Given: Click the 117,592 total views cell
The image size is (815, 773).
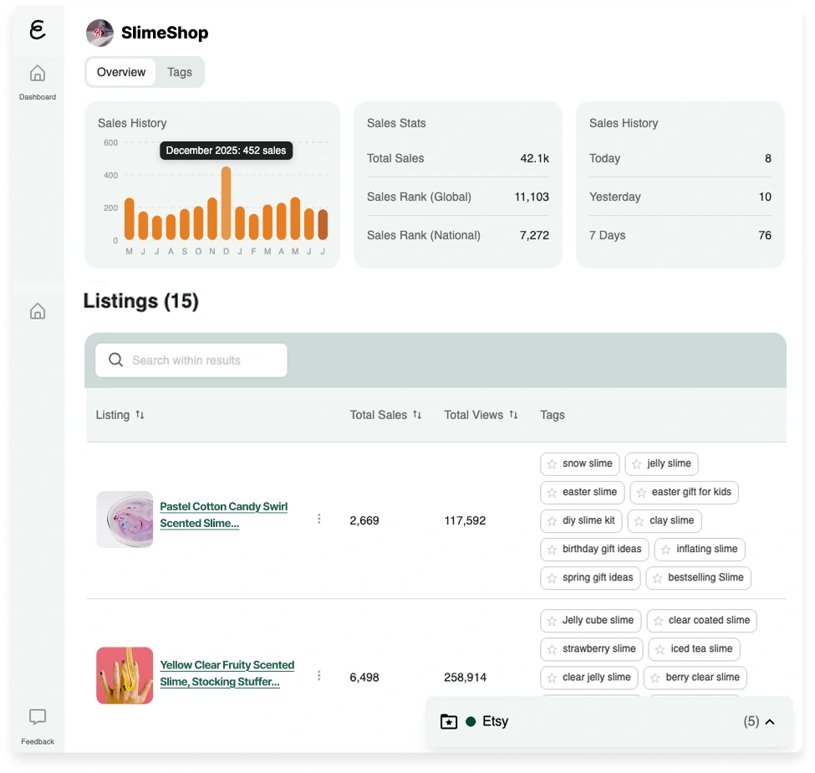Looking at the screenshot, I should click(465, 520).
